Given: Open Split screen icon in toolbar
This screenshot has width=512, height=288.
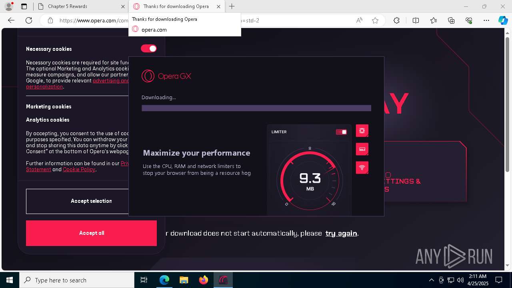Looking at the screenshot, I should coord(416,20).
